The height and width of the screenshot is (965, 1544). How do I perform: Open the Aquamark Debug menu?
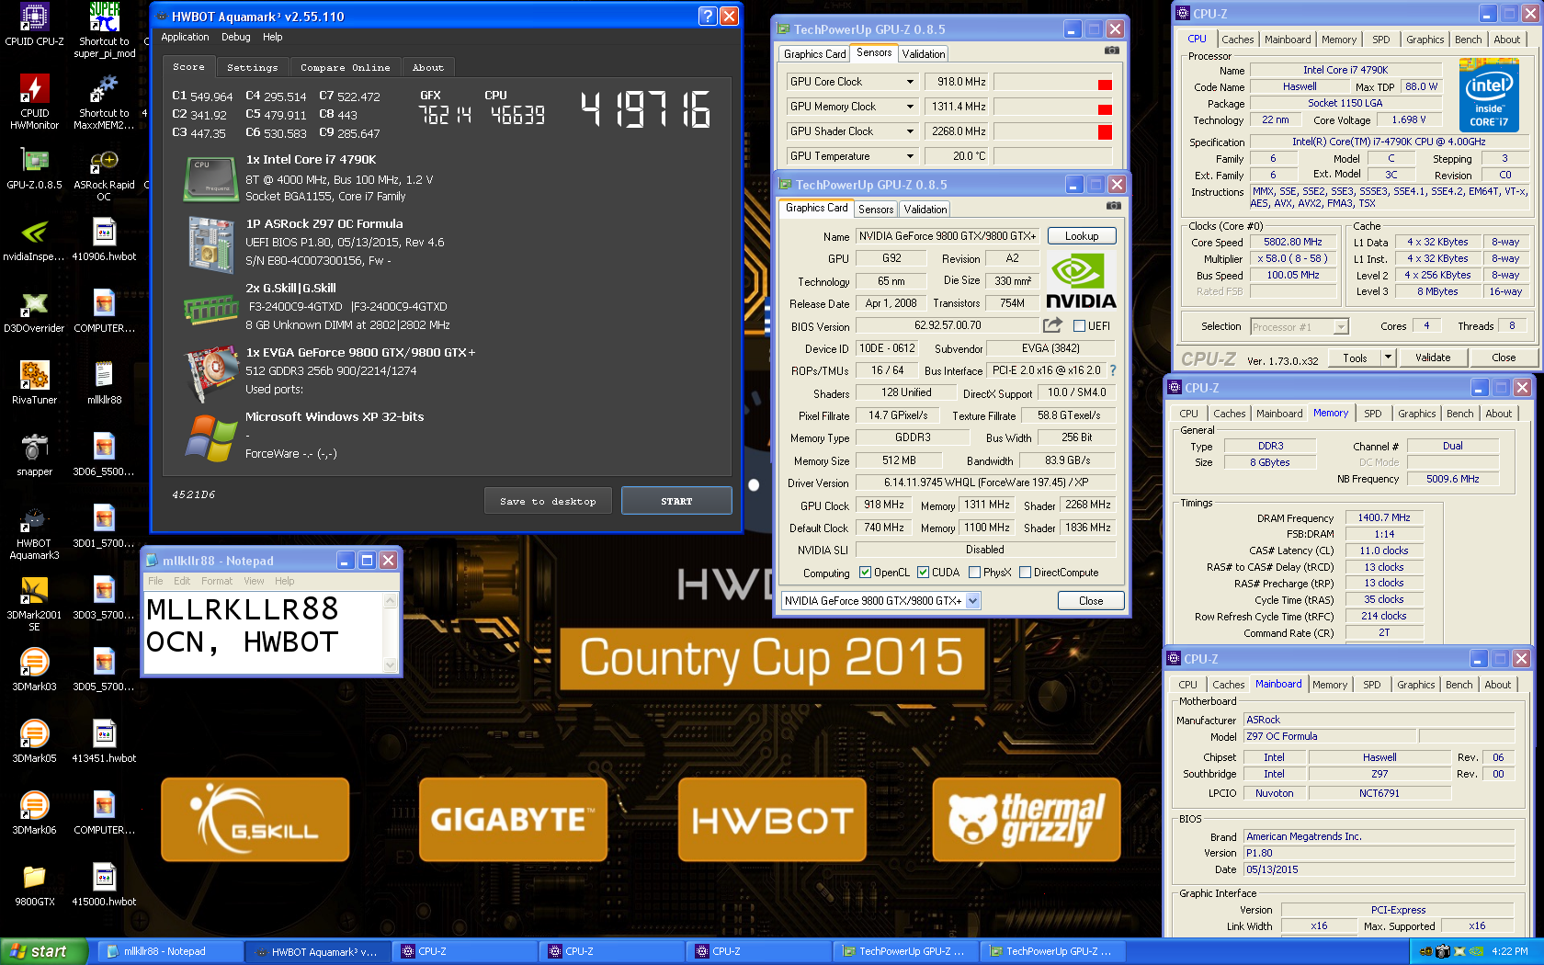point(235,37)
